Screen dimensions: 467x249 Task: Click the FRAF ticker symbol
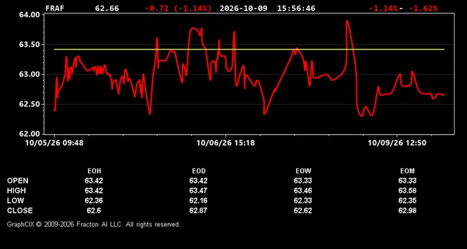(55, 8)
